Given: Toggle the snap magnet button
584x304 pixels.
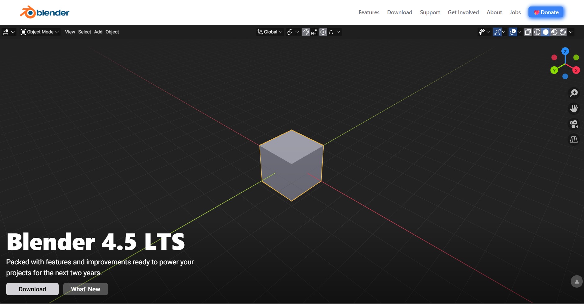Looking at the screenshot, I should point(306,32).
